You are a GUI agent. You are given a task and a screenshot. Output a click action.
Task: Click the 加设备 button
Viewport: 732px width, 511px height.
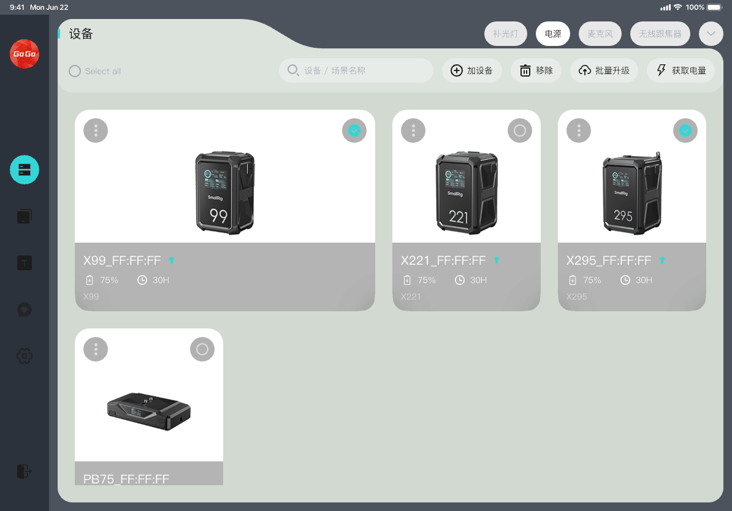(x=471, y=70)
